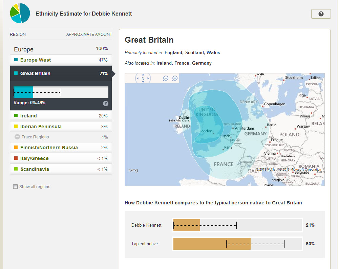Zoom in on the map
The height and width of the screenshot is (269, 338).
pos(175,78)
